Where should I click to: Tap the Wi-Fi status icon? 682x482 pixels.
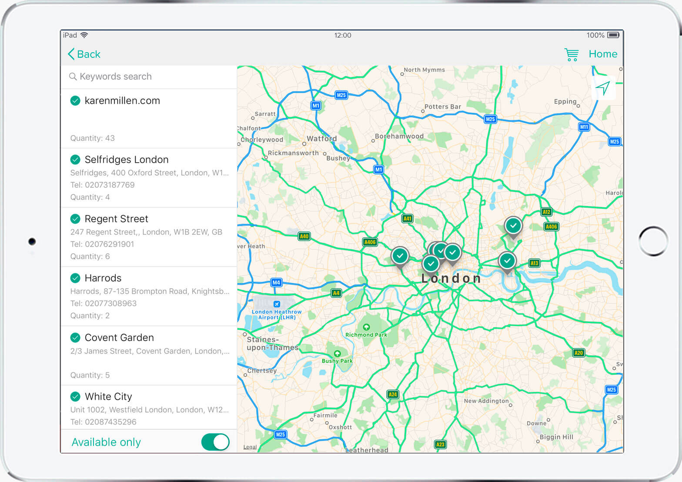(x=84, y=35)
